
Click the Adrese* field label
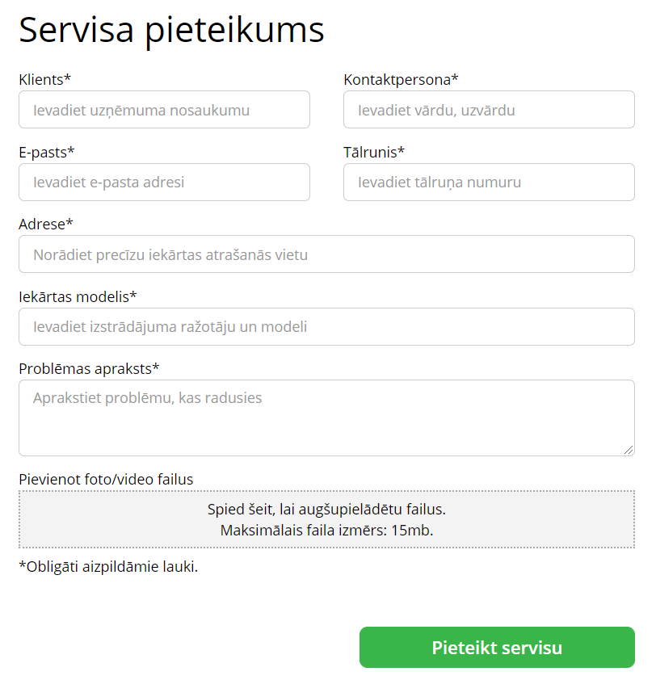coord(46,224)
